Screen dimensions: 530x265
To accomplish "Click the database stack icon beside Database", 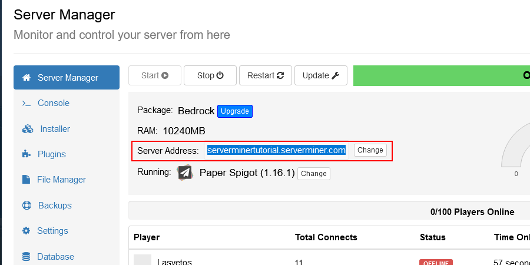I will click(26, 257).
